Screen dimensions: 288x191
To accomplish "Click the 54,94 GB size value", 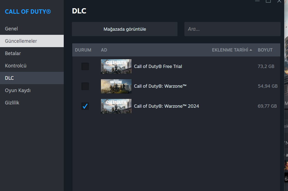I will click(x=267, y=86).
